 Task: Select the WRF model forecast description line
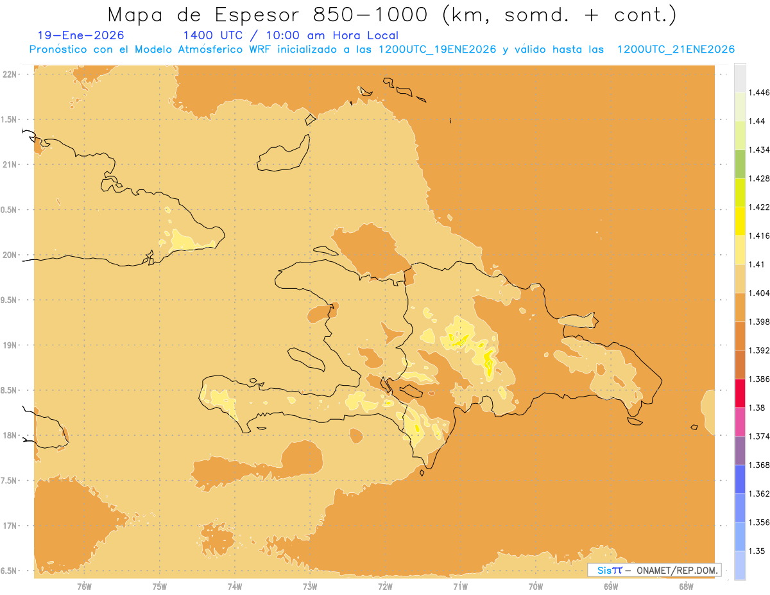382,49
